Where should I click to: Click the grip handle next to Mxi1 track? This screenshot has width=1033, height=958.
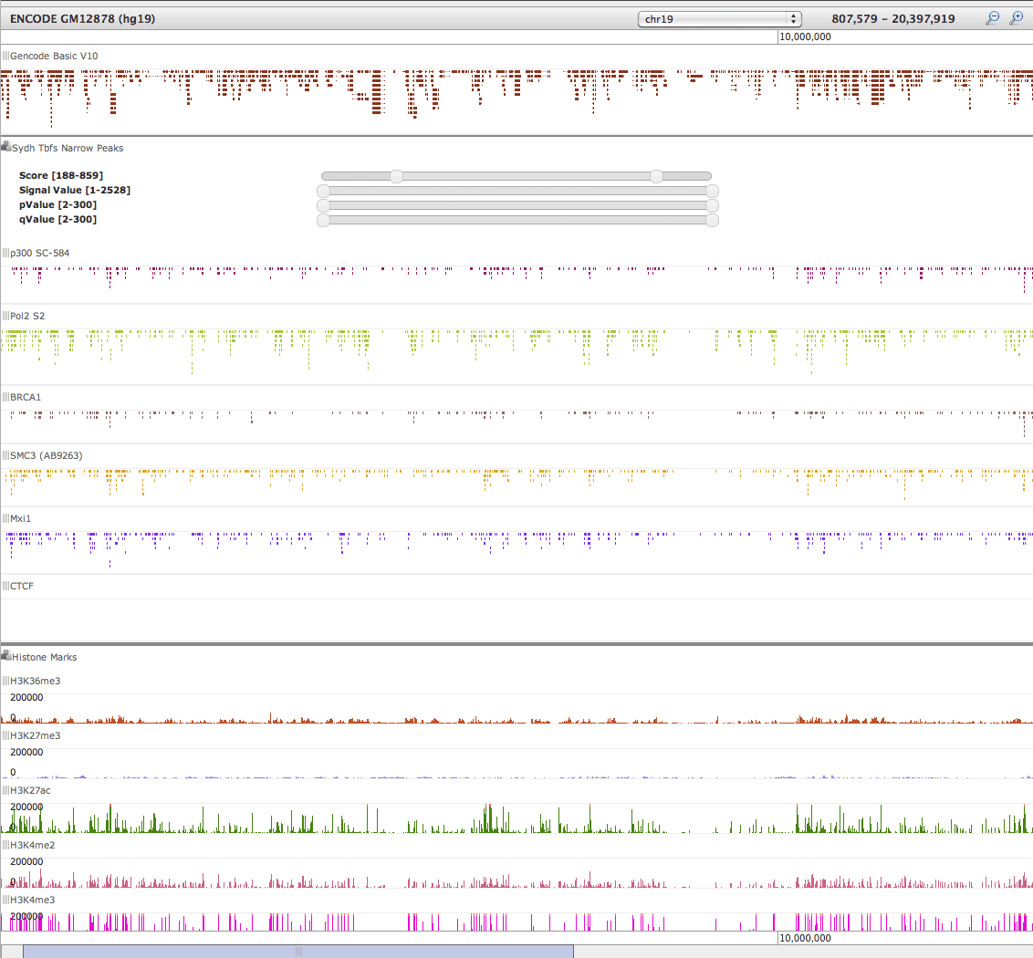click(x=5, y=518)
